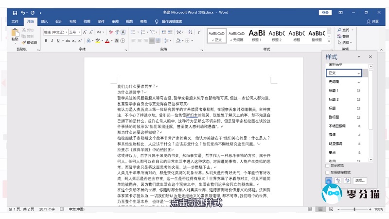The image size is (389, 219).
Task: Enable the 显示预览 checkbox
Action: point(328,165)
